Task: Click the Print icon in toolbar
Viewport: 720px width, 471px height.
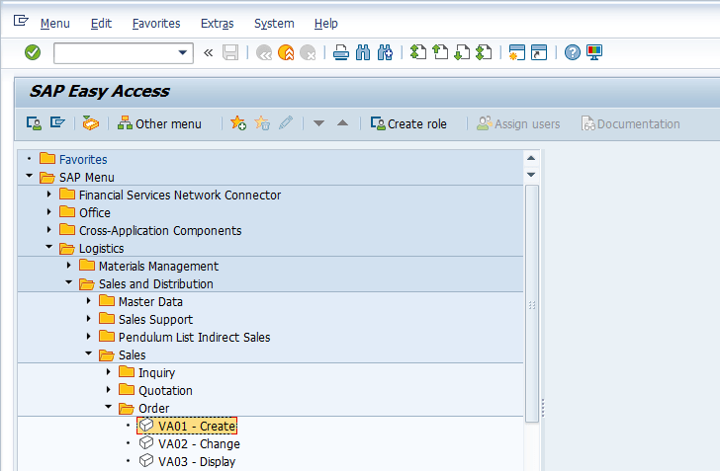Action: (x=341, y=53)
